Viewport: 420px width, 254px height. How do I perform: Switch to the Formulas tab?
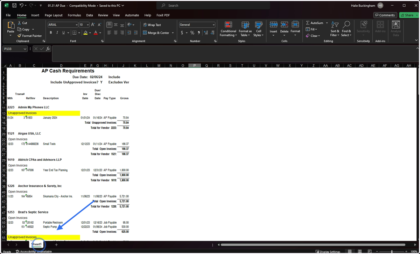coord(74,15)
